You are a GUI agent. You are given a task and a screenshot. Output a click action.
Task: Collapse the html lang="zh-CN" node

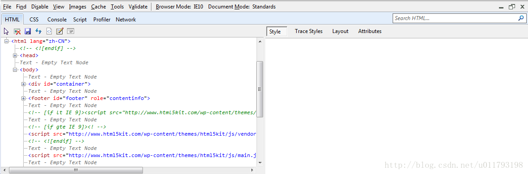(x=7, y=41)
